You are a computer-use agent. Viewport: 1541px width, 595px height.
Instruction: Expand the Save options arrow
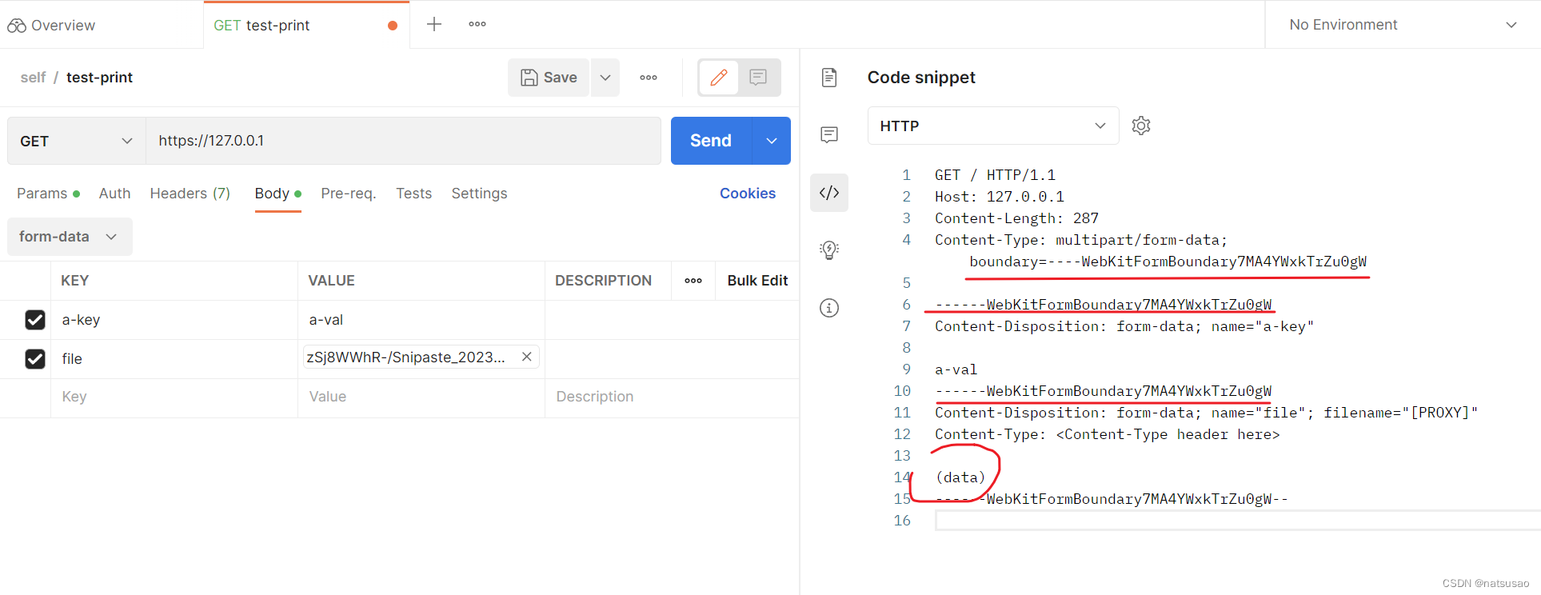[605, 78]
